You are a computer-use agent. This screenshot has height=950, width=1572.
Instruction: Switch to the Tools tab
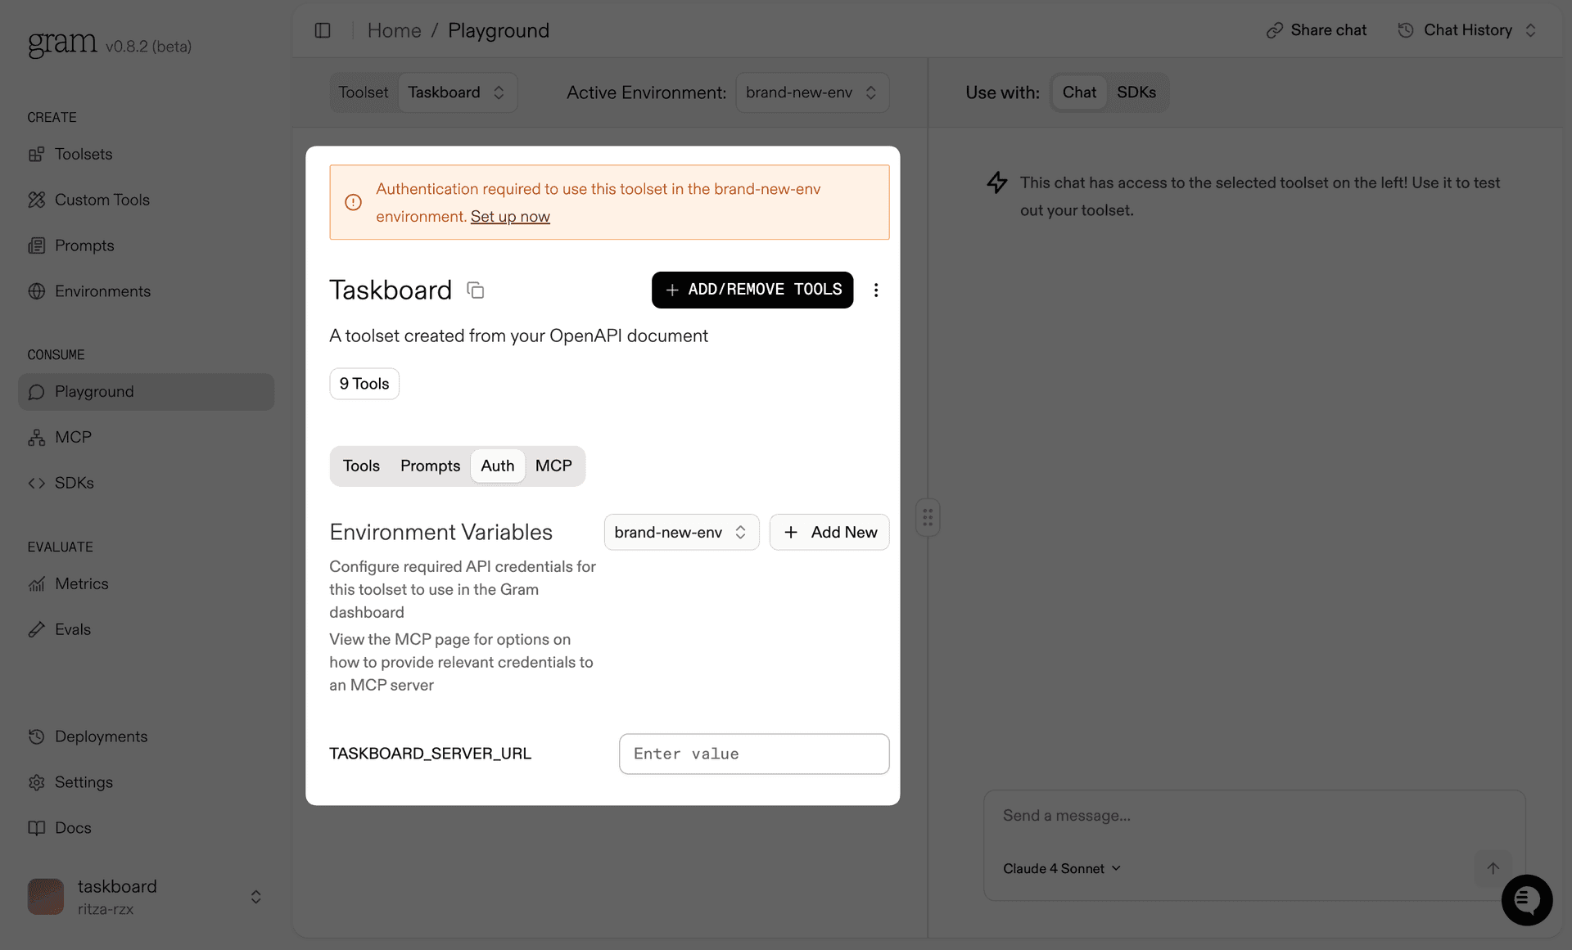pyautogui.click(x=361, y=466)
